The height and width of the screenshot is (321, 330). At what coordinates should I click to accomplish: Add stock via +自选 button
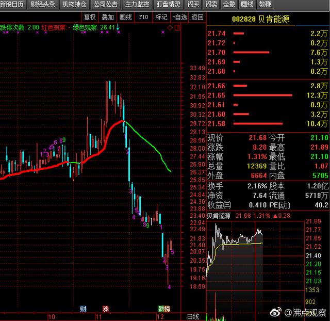point(179,17)
